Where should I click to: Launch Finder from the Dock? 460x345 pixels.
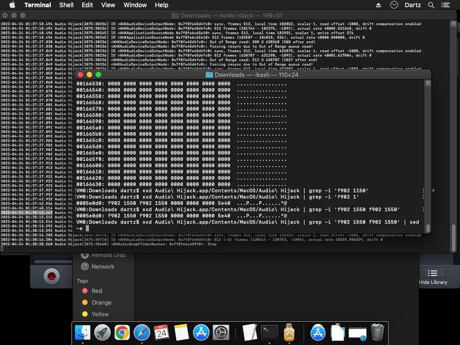coord(83,332)
